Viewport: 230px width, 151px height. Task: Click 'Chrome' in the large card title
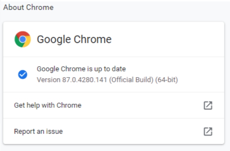coord(93,39)
